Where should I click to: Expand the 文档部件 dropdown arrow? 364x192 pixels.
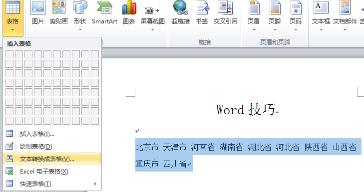345,30
